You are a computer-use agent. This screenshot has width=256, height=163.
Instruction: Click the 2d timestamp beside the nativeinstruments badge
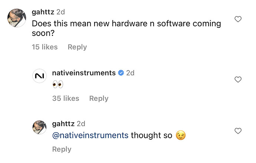pyautogui.click(x=130, y=73)
